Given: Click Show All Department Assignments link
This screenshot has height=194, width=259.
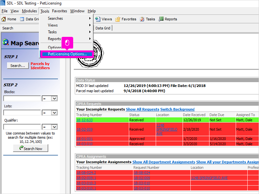Looking at the screenshot, I should [x=164, y=162].
